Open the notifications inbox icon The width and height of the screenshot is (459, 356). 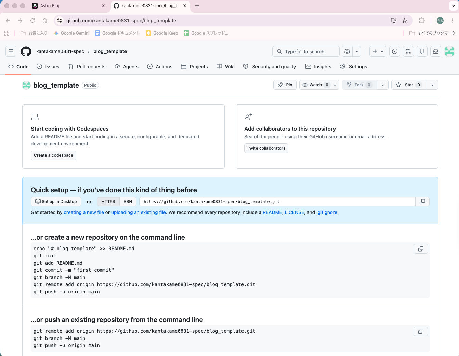pyautogui.click(x=436, y=51)
